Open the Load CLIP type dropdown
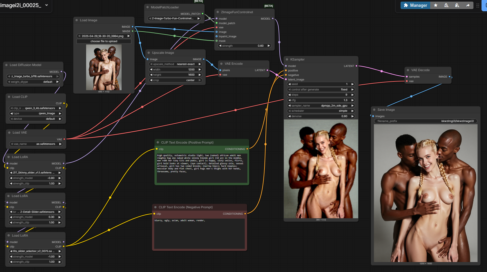The height and width of the screenshot is (272, 487). click(x=35, y=113)
